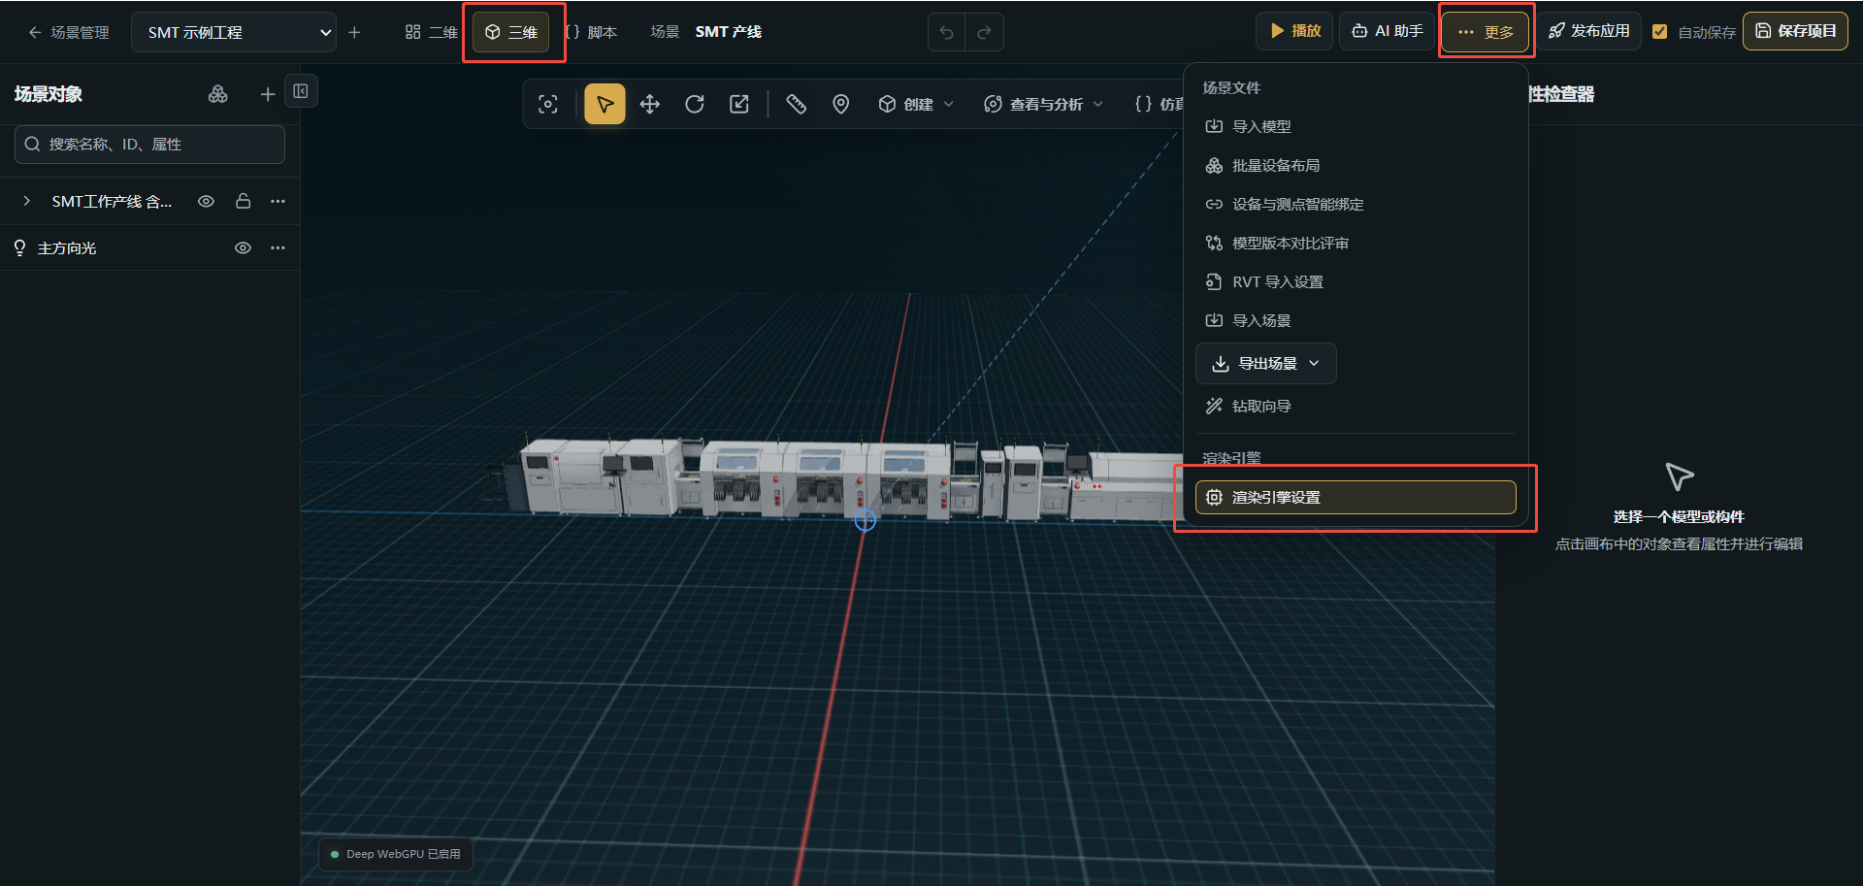
Task: Switch to the 脚本 tab
Action: click(x=591, y=32)
